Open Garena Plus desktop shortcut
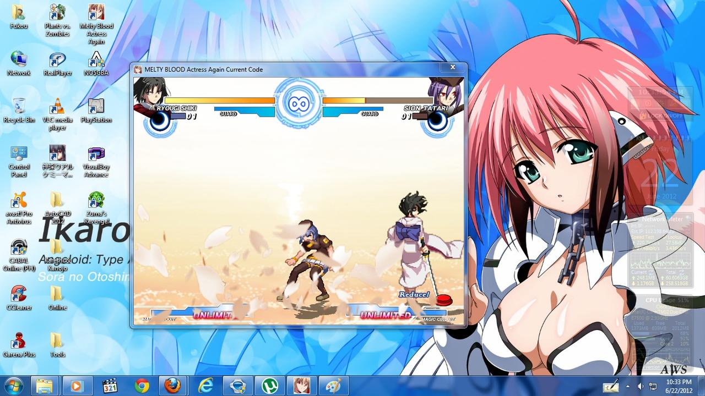 (x=19, y=343)
